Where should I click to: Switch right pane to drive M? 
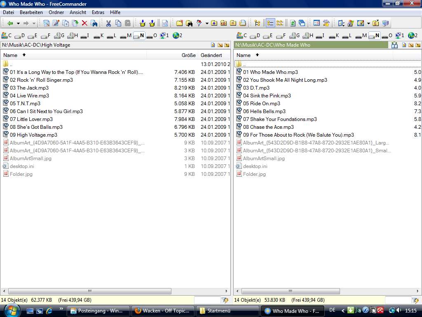pyautogui.click(x=361, y=35)
